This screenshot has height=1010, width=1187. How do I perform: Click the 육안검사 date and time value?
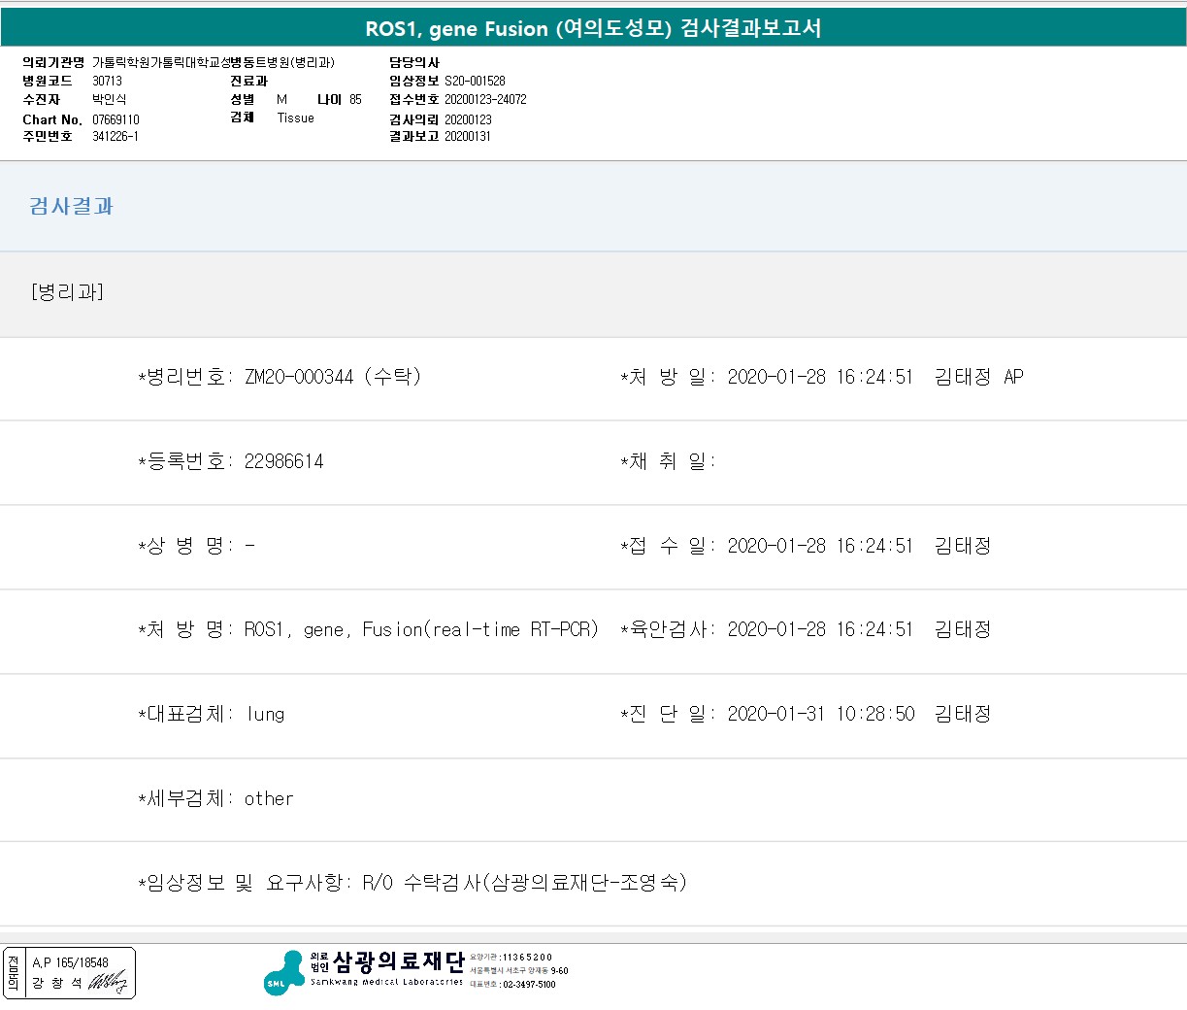click(x=820, y=629)
